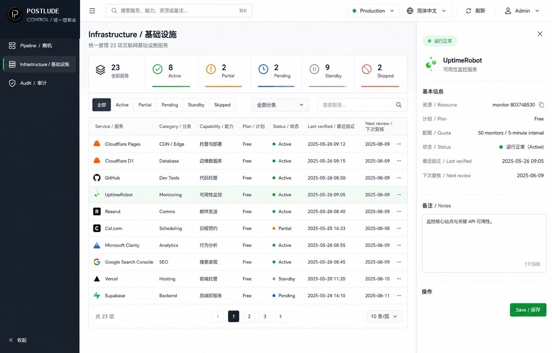Viewport: 552px width, 353px height.
Task: Open Pipeline / 商机 in sidebar
Action: tap(39, 46)
